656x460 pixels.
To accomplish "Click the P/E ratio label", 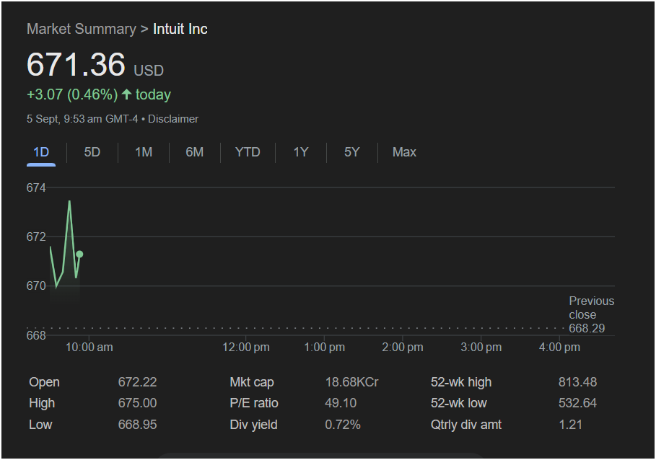I will [254, 403].
